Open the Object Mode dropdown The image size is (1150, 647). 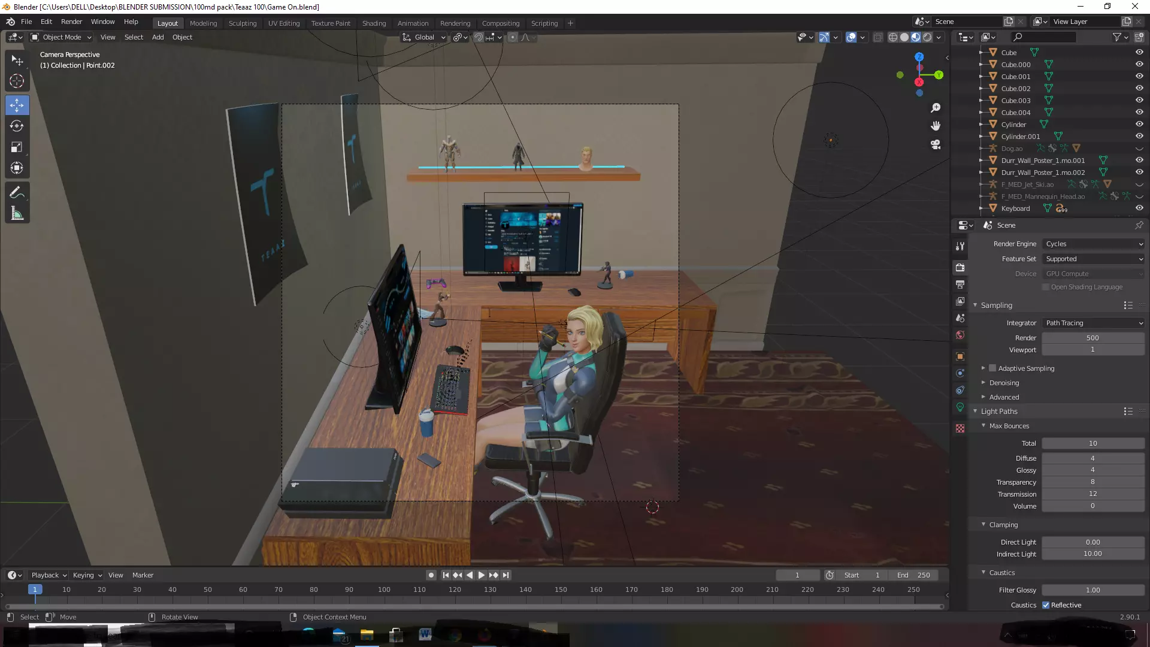tap(61, 37)
